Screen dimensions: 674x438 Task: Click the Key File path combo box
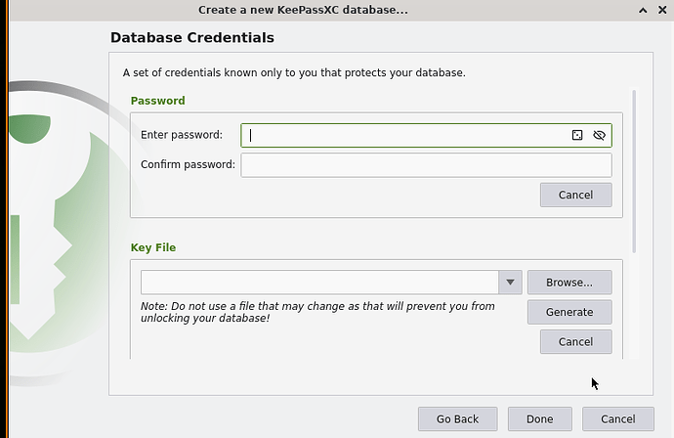[319, 283]
